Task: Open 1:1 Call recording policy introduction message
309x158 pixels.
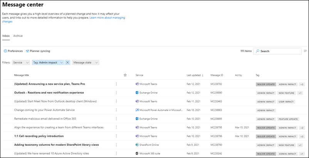Action: point(39,136)
